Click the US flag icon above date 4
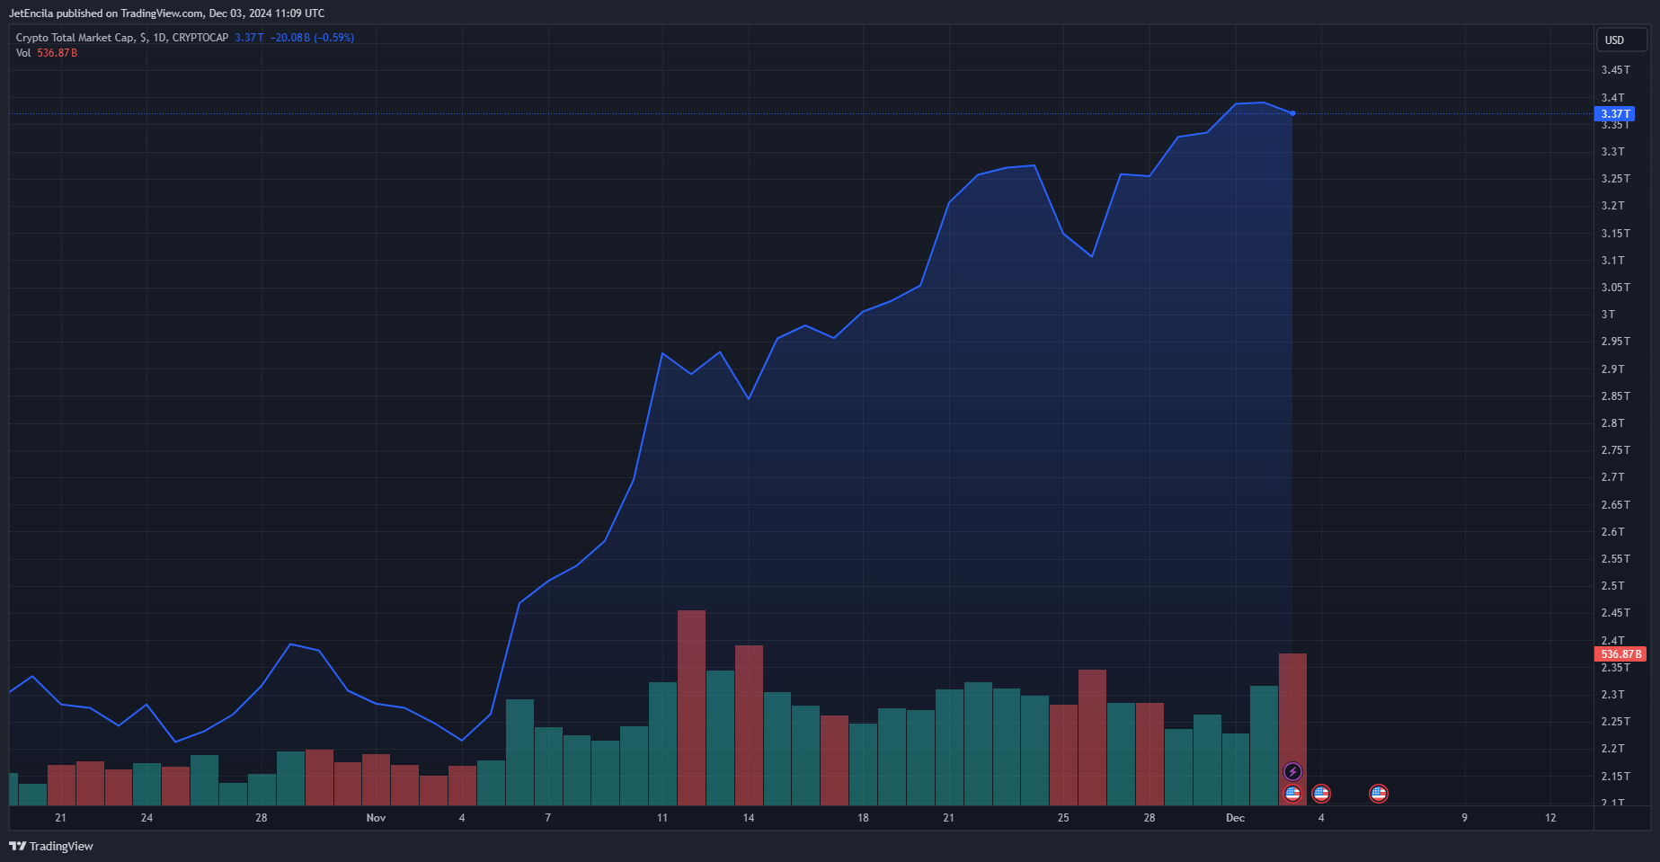 point(1321,793)
